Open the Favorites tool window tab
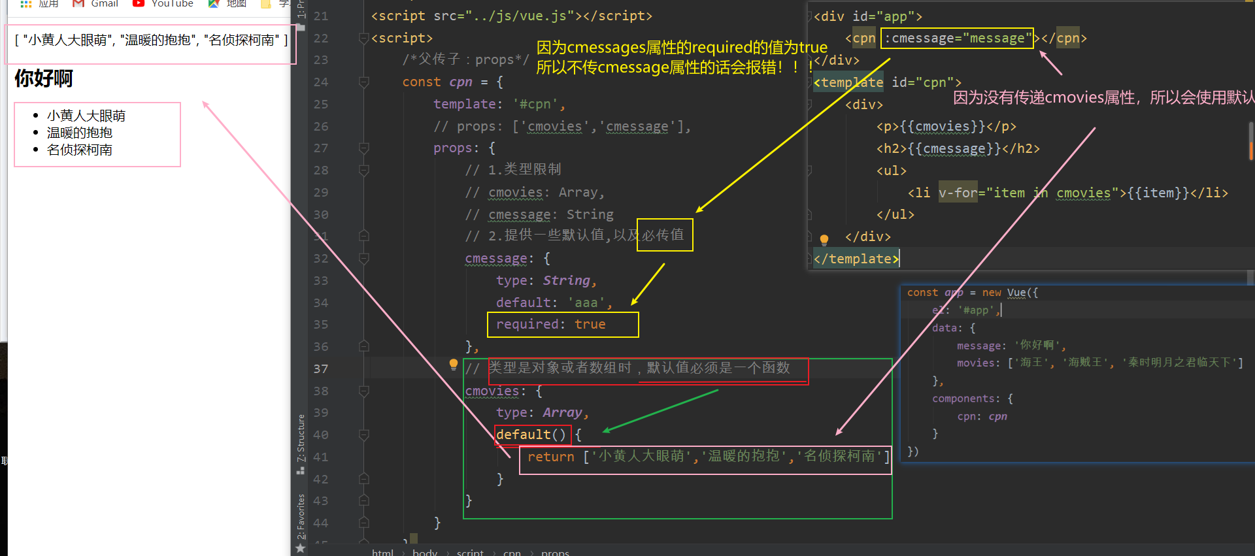The height and width of the screenshot is (556, 1255). click(301, 516)
